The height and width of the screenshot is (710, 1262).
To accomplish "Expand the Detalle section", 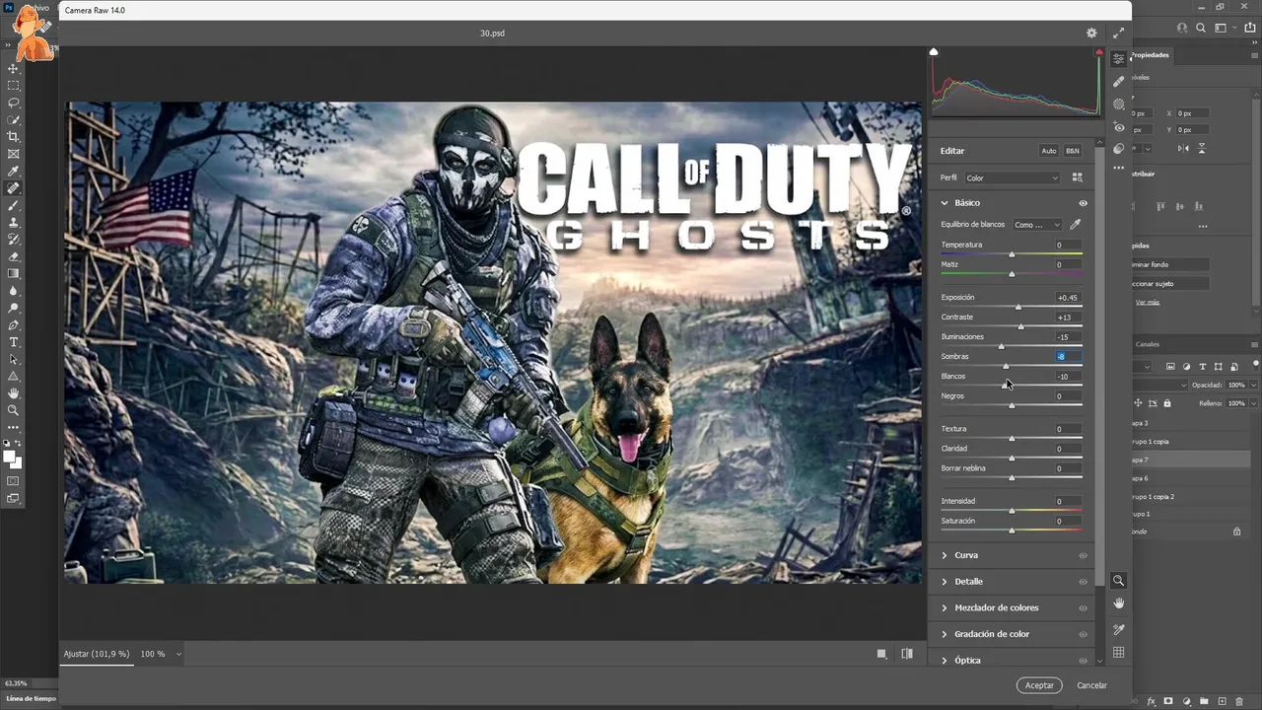I will pyautogui.click(x=944, y=582).
